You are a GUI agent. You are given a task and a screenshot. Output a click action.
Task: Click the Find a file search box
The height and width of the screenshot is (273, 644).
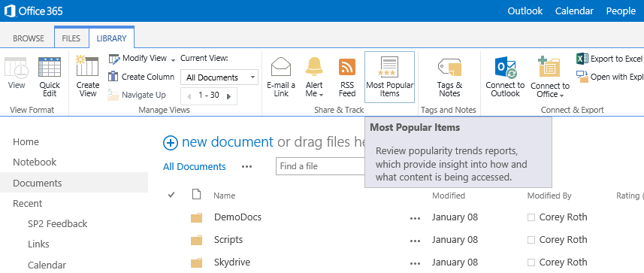[320, 166]
